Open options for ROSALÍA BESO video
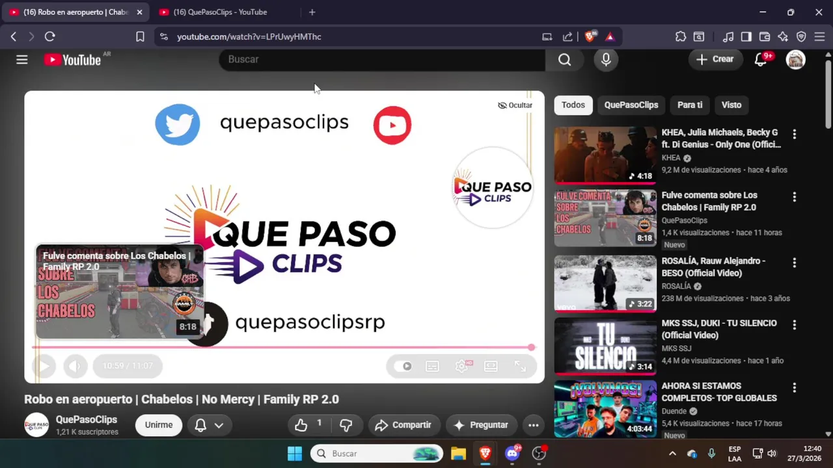Screen dimensions: 833x468 794,263
